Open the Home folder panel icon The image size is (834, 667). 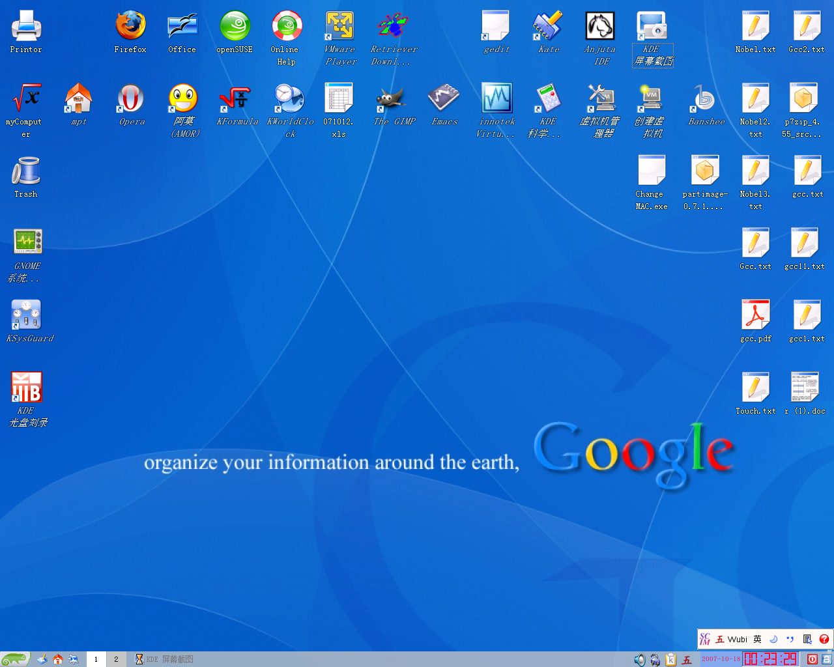point(58,659)
